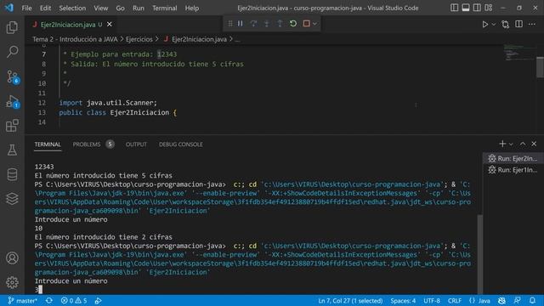
Task: Click Ln 7, Col 27 cursor position
Action: (x=350, y=301)
